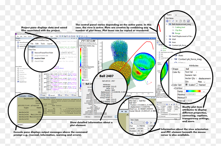The image size is (221, 146).
Task: Click enlarged file icon beside master.f3dat
Action: 32,58
